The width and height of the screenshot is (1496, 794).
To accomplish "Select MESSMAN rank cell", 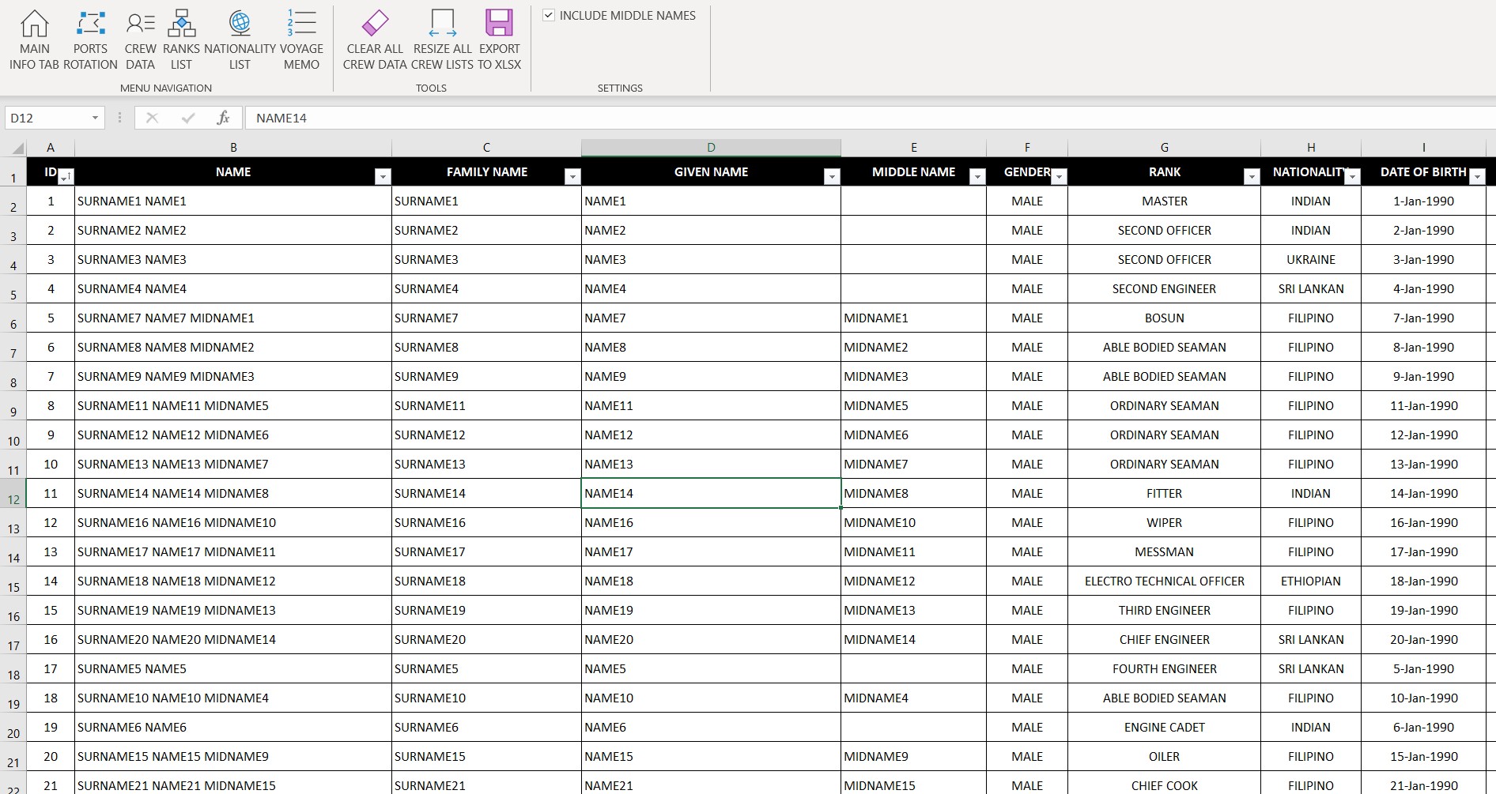I will pyautogui.click(x=1164, y=551).
